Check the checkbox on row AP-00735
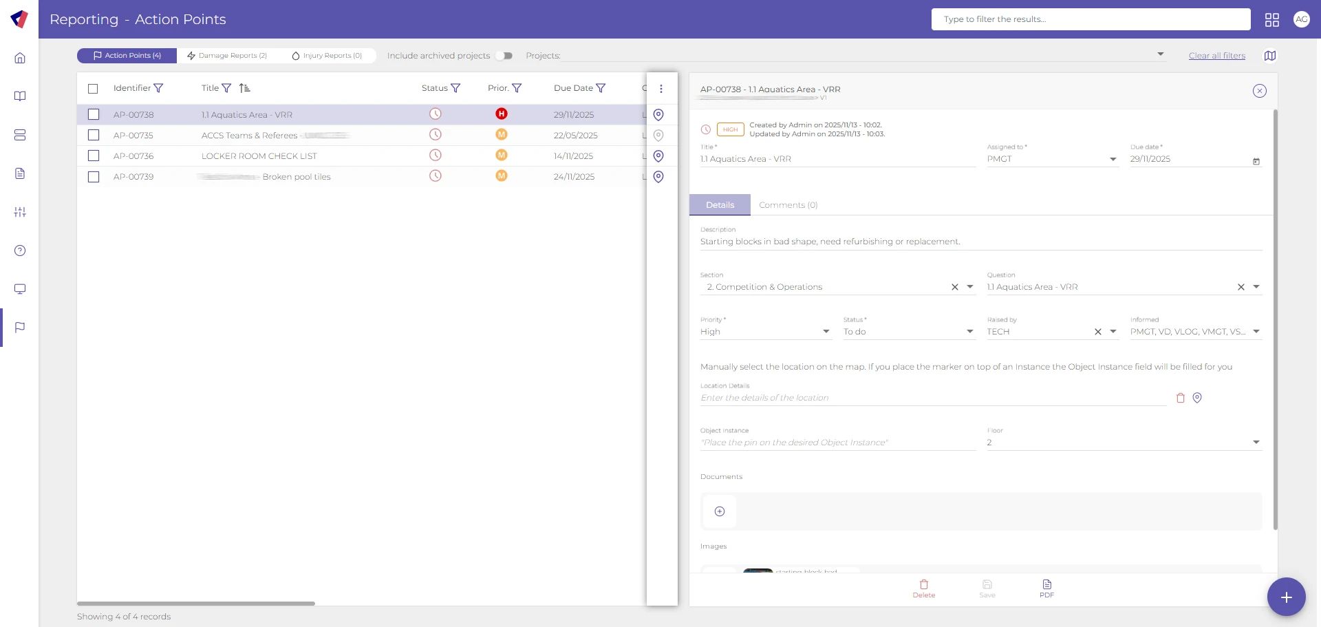The width and height of the screenshot is (1321, 627). [x=94, y=135]
